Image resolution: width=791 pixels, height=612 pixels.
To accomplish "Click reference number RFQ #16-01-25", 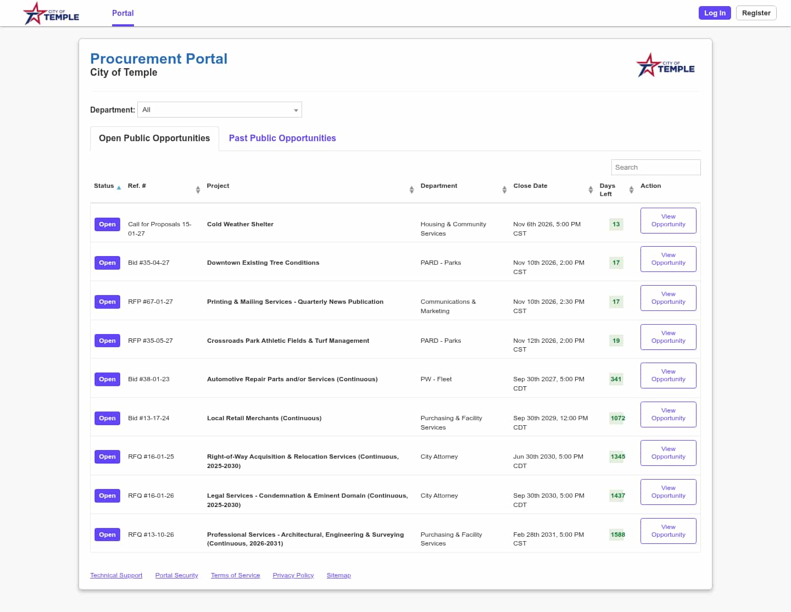I will 151,457.
